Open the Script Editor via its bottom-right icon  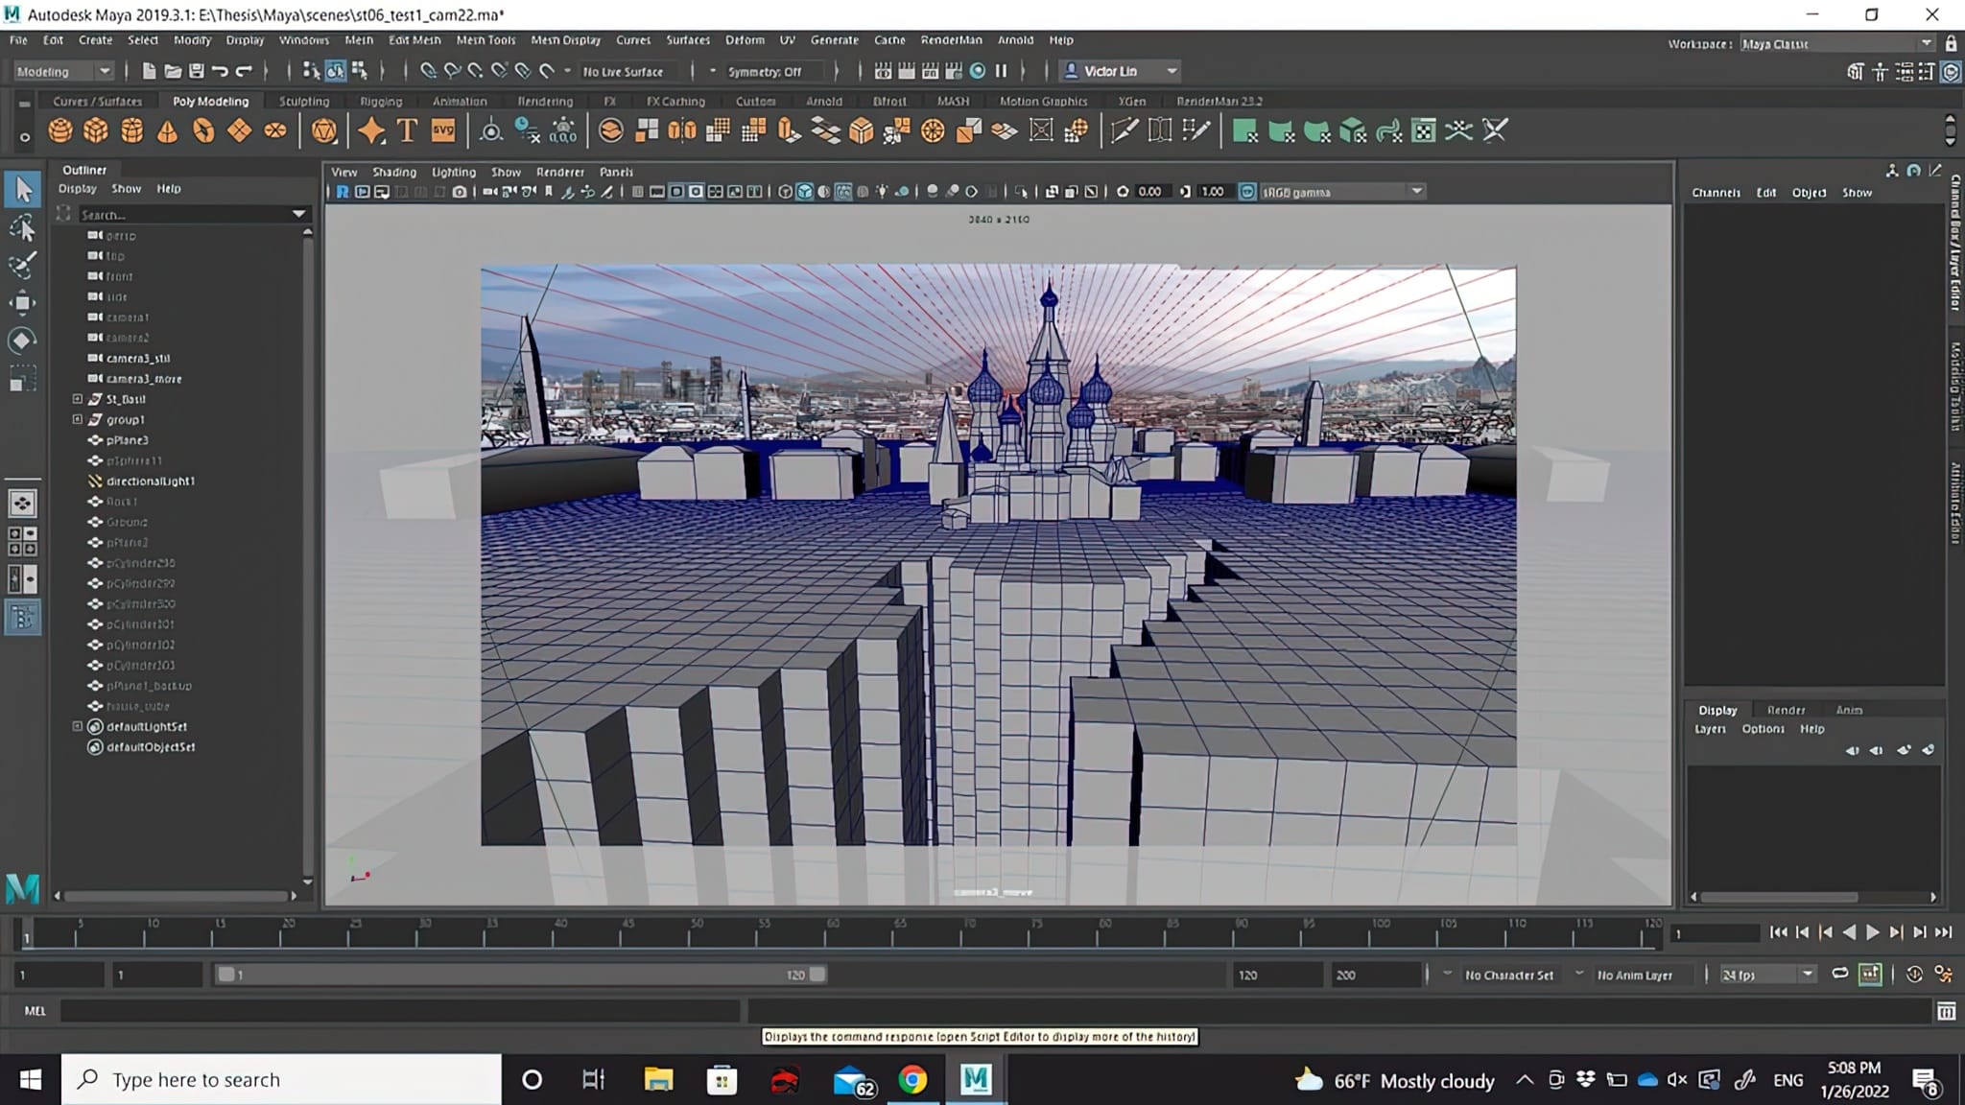(1947, 1010)
